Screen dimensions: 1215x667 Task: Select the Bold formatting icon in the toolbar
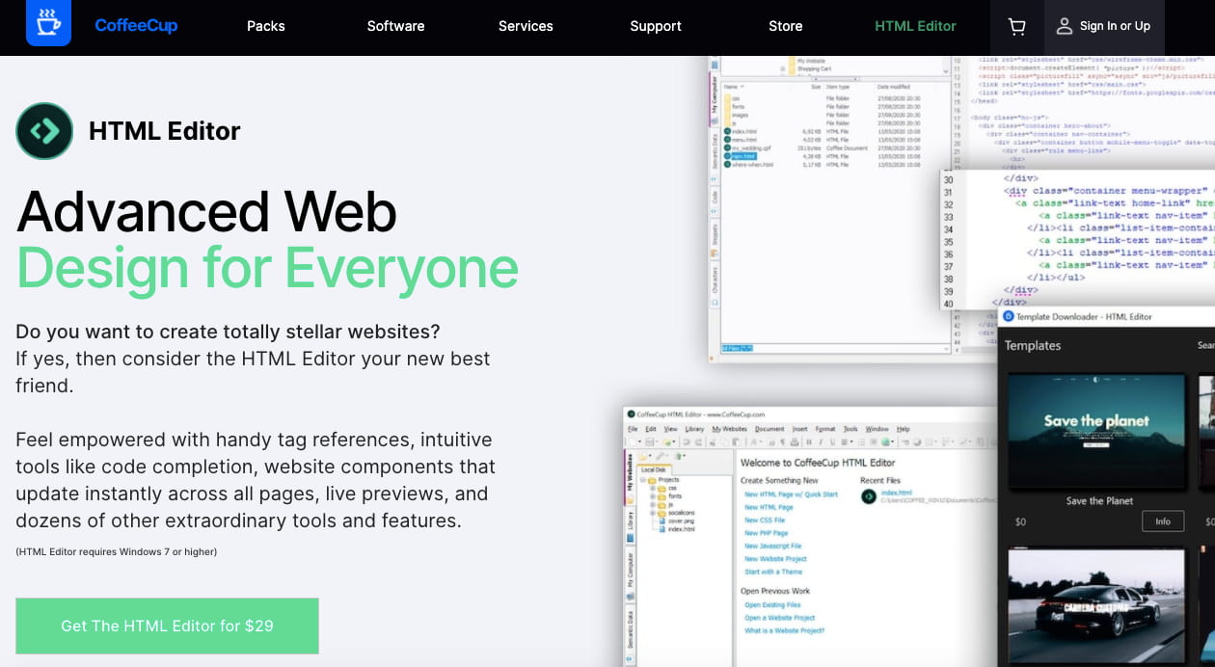[809, 441]
